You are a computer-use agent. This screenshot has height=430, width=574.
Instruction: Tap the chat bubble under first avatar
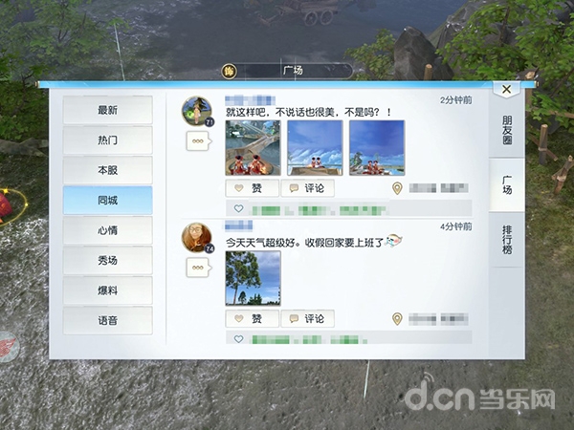(197, 141)
